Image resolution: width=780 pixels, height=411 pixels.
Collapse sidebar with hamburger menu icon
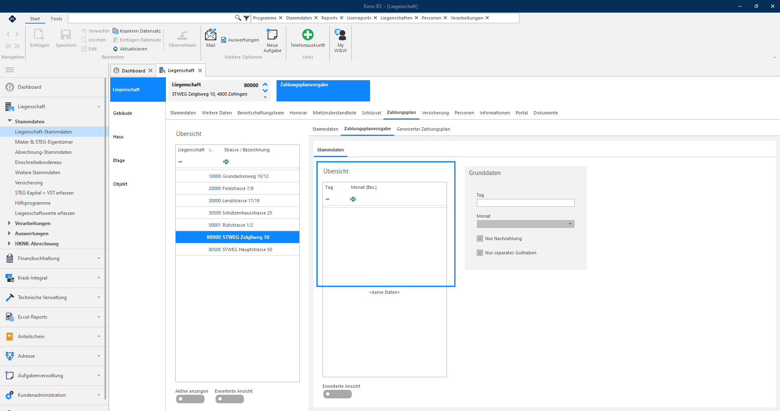pyautogui.click(x=10, y=70)
